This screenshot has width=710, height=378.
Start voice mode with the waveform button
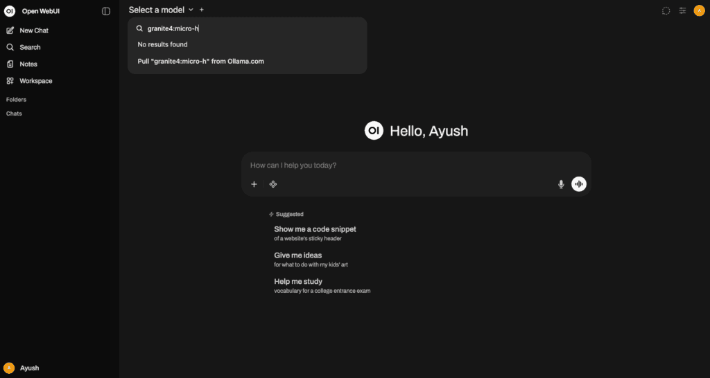coord(579,184)
